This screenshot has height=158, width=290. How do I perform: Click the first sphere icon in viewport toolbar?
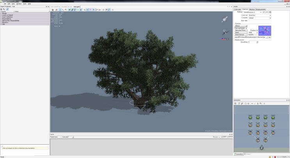coord(53,10)
